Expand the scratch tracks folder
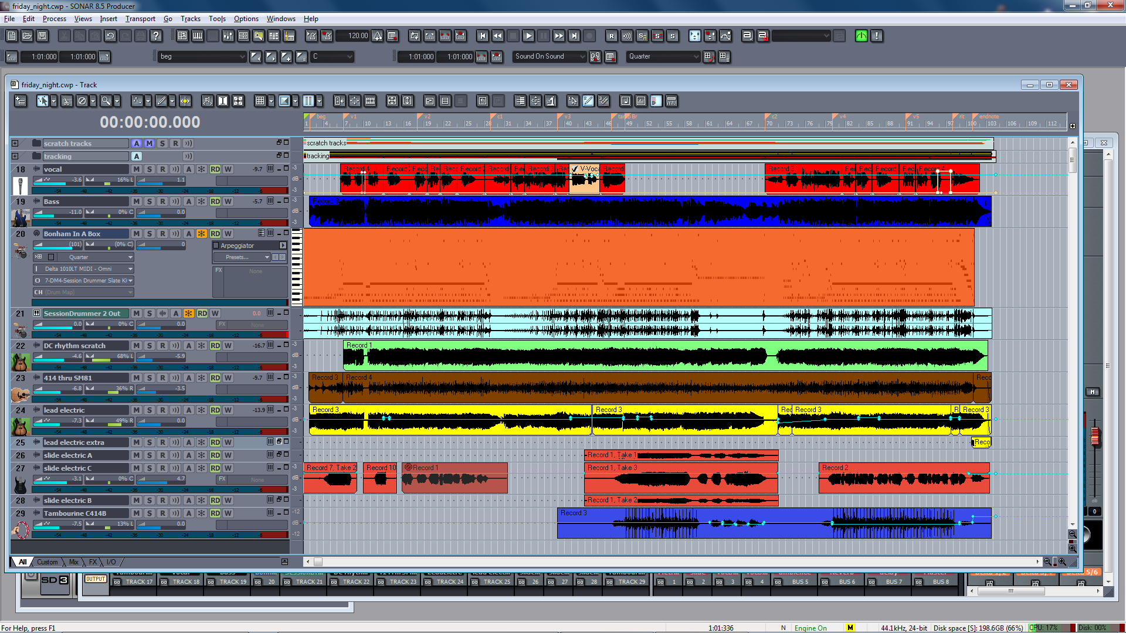This screenshot has width=1126, height=633. click(x=15, y=144)
